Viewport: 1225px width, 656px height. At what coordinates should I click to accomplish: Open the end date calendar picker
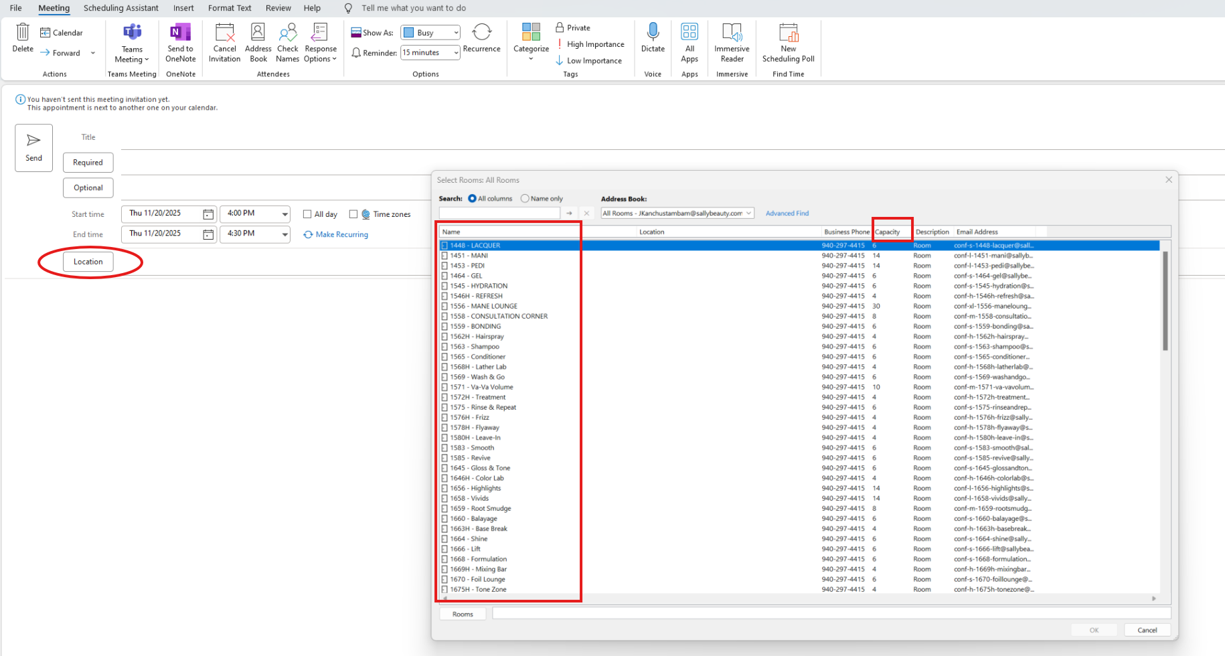pos(208,234)
